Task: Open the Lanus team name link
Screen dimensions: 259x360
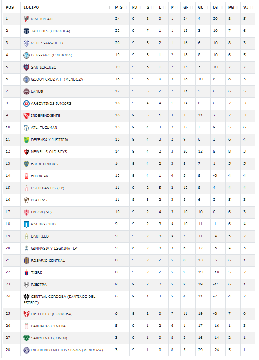Action: click(37, 91)
